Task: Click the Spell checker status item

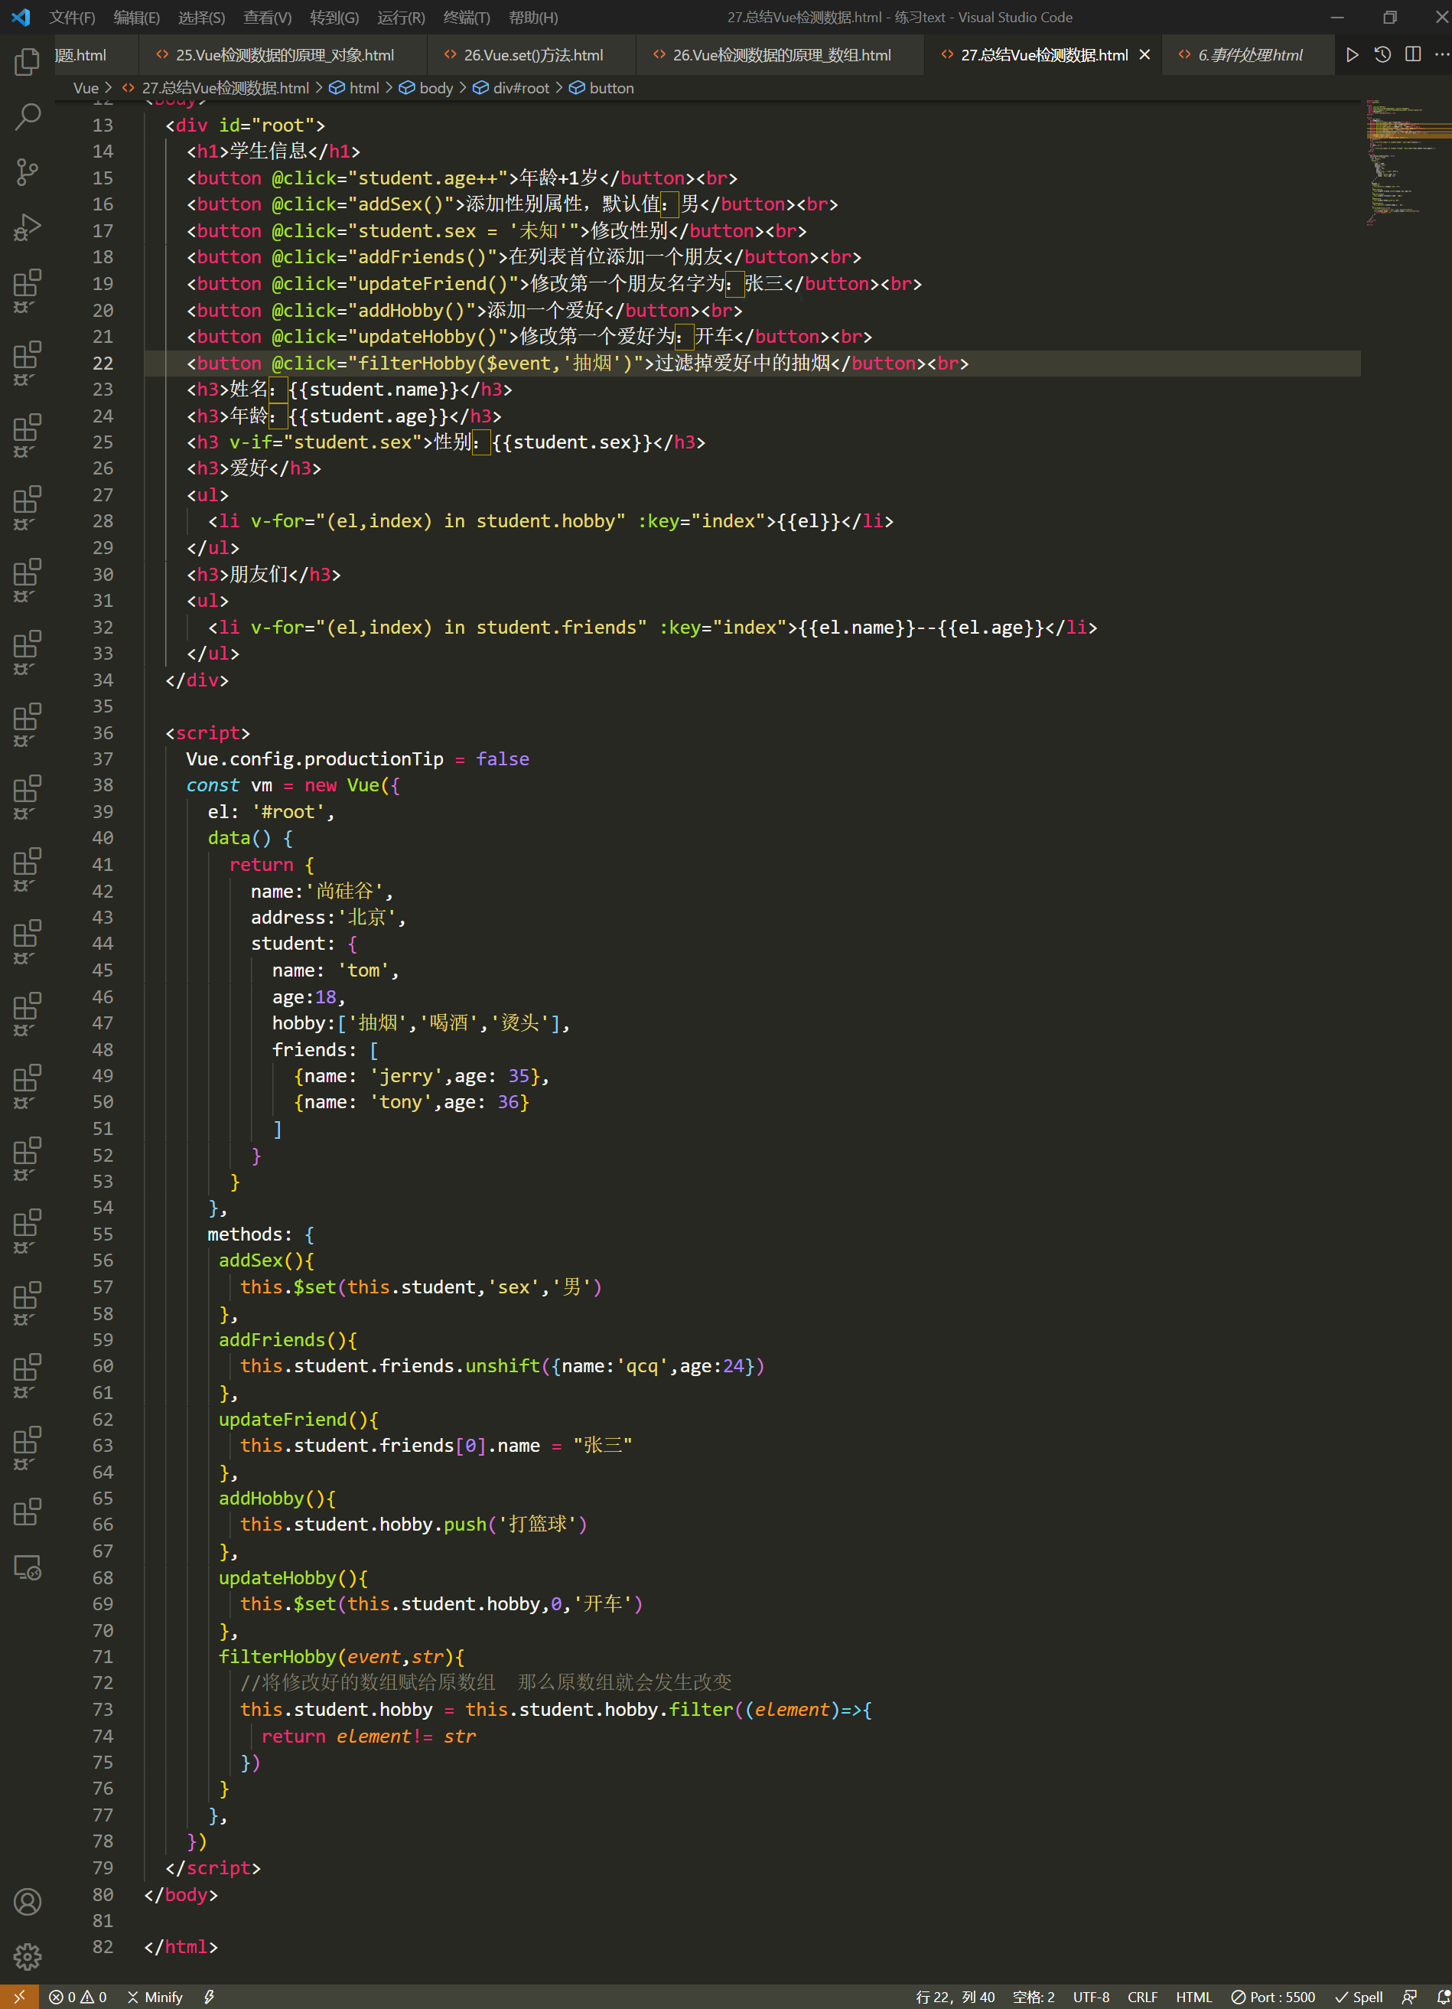Action: point(1359,1997)
